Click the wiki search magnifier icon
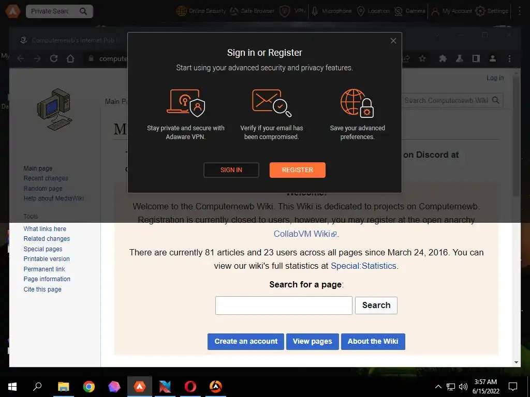The height and width of the screenshot is (397, 530). coord(496,100)
